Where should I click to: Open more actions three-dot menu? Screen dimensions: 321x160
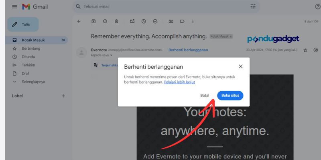pos(193,21)
